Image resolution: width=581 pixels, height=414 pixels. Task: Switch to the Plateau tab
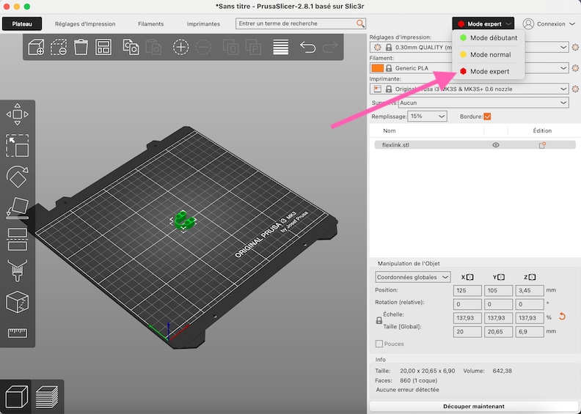coord(22,23)
